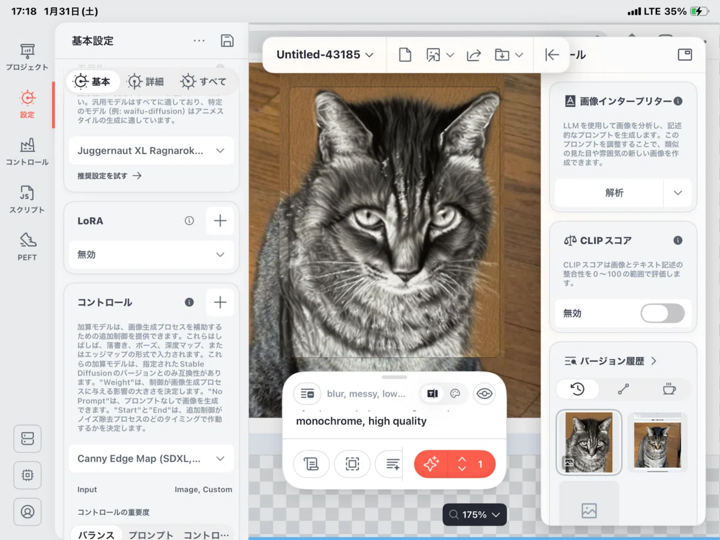Open the PEFT sidebar section
The width and height of the screenshot is (720, 540).
(27, 247)
